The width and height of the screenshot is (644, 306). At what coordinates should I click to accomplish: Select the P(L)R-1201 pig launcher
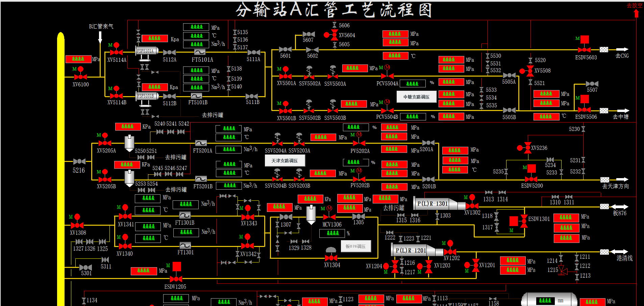pyautogui.click(x=414, y=251)
